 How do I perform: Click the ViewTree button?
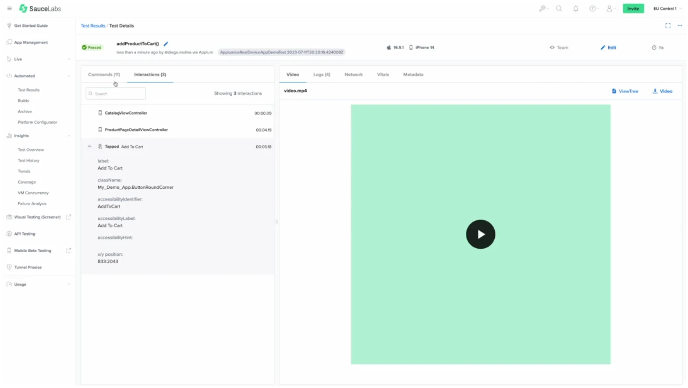(625, 91)
